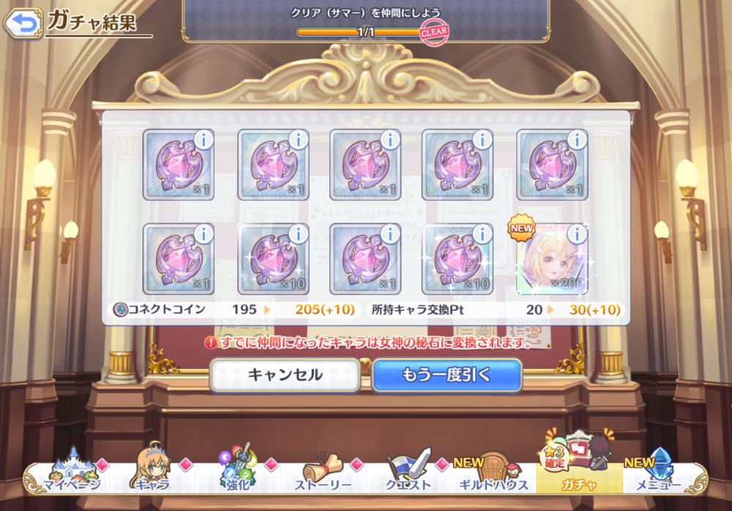732x511 pixels.
Task: Select the NEW blonde character thumbnail
Action: tap(552, 258)
